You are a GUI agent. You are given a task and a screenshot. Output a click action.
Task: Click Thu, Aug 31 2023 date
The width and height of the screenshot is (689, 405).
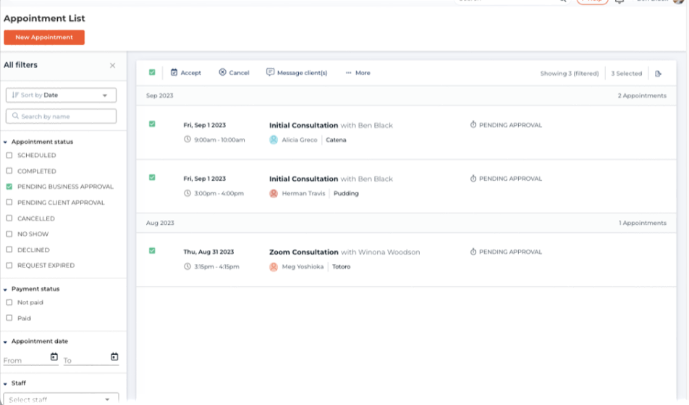click(x=208, y=252)
